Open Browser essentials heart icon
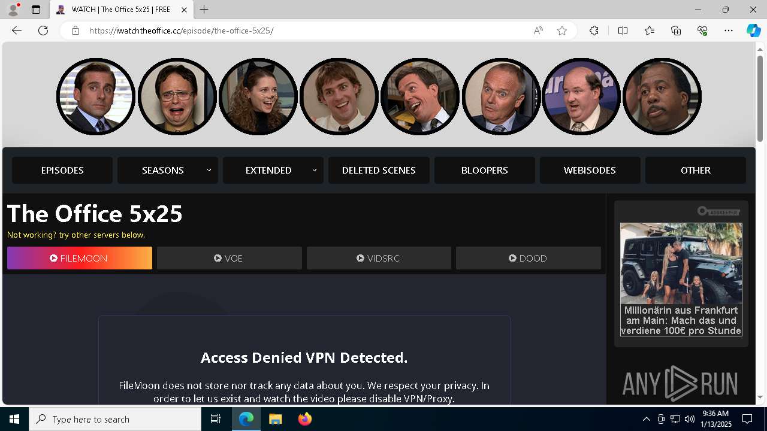Image resolution: width=767 pixels, height=431 pixels. [x=702, y=31]
